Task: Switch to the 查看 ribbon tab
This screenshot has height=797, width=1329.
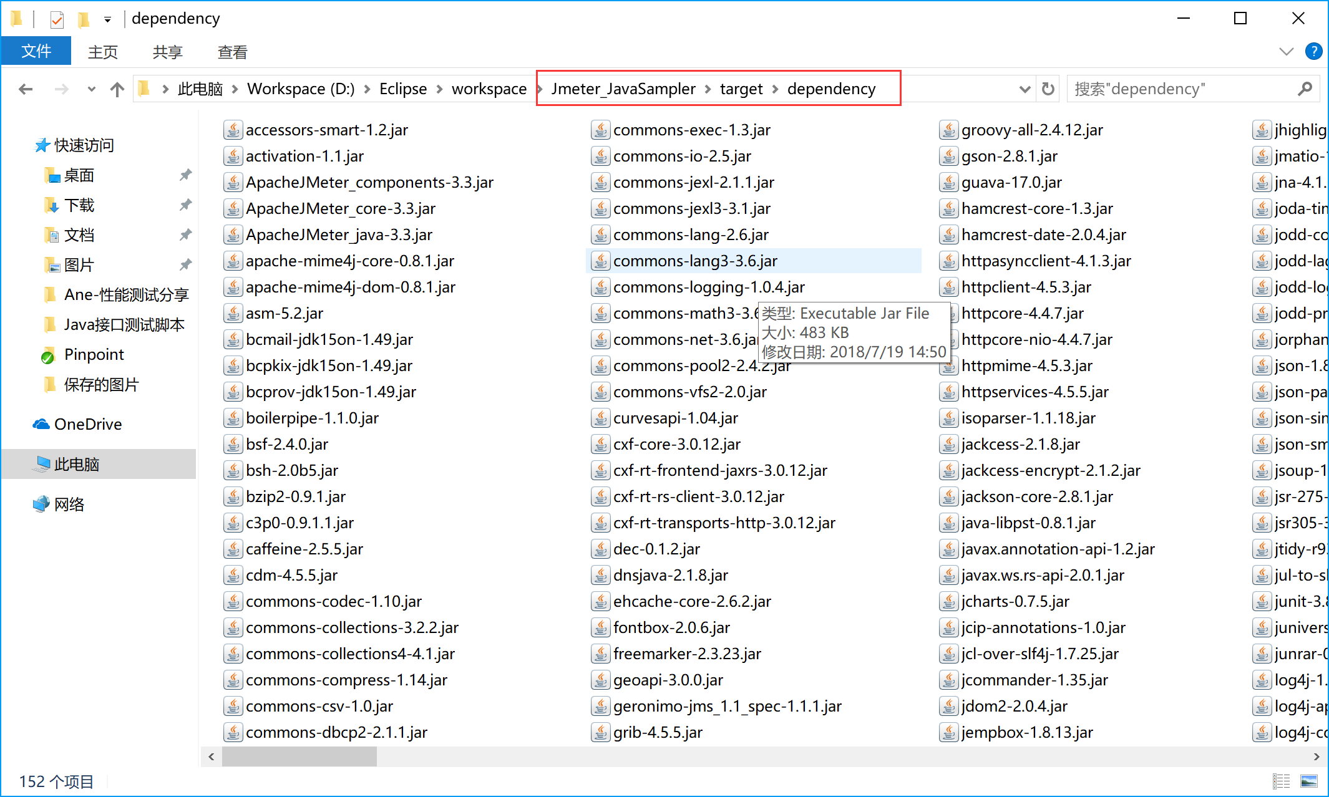Action: point(232,52)
